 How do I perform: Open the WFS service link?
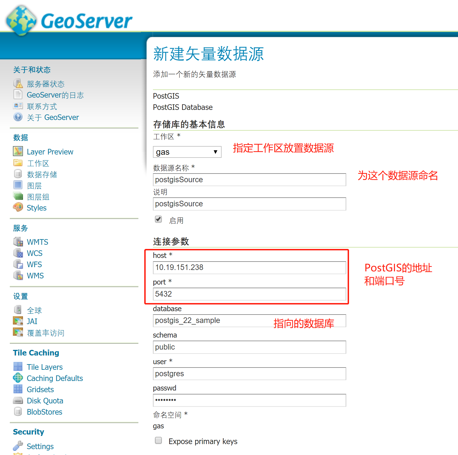[x=34, y=264]
